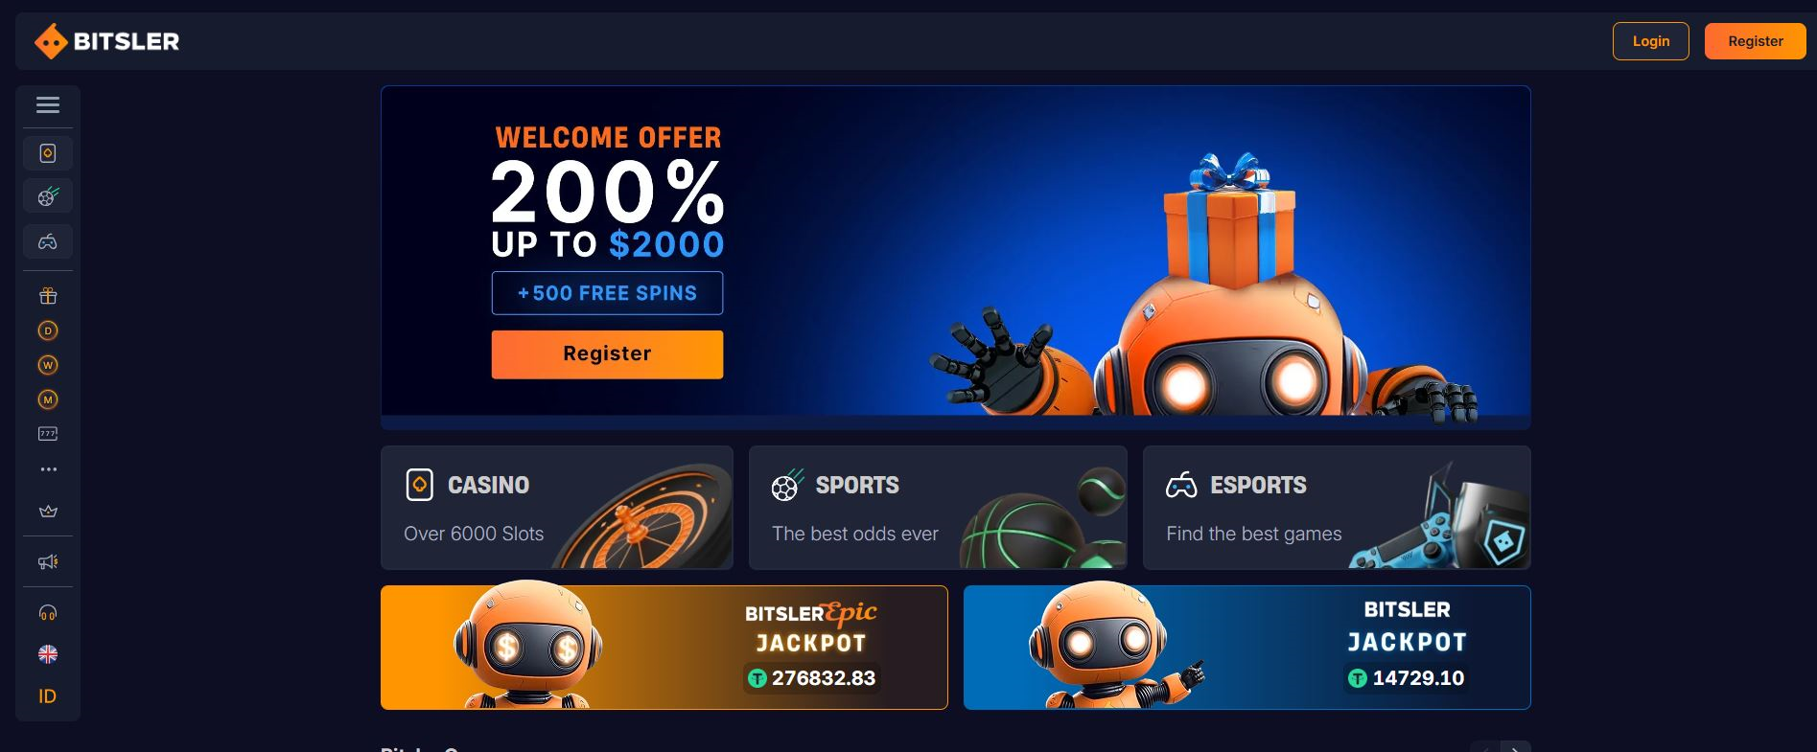
Task: Open the CASINO Over 6000 Slots card
Action: click(x=557, y=508)
